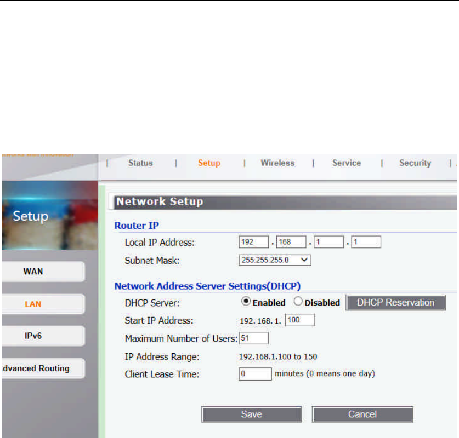Select LAN in the sidebar
Screen dimensions: 459x438
(x=43, y=304)
